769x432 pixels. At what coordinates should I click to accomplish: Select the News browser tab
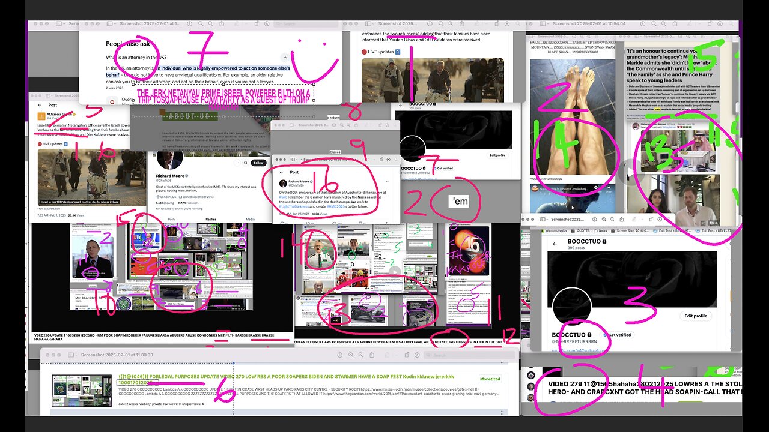[x=600, y=230]
